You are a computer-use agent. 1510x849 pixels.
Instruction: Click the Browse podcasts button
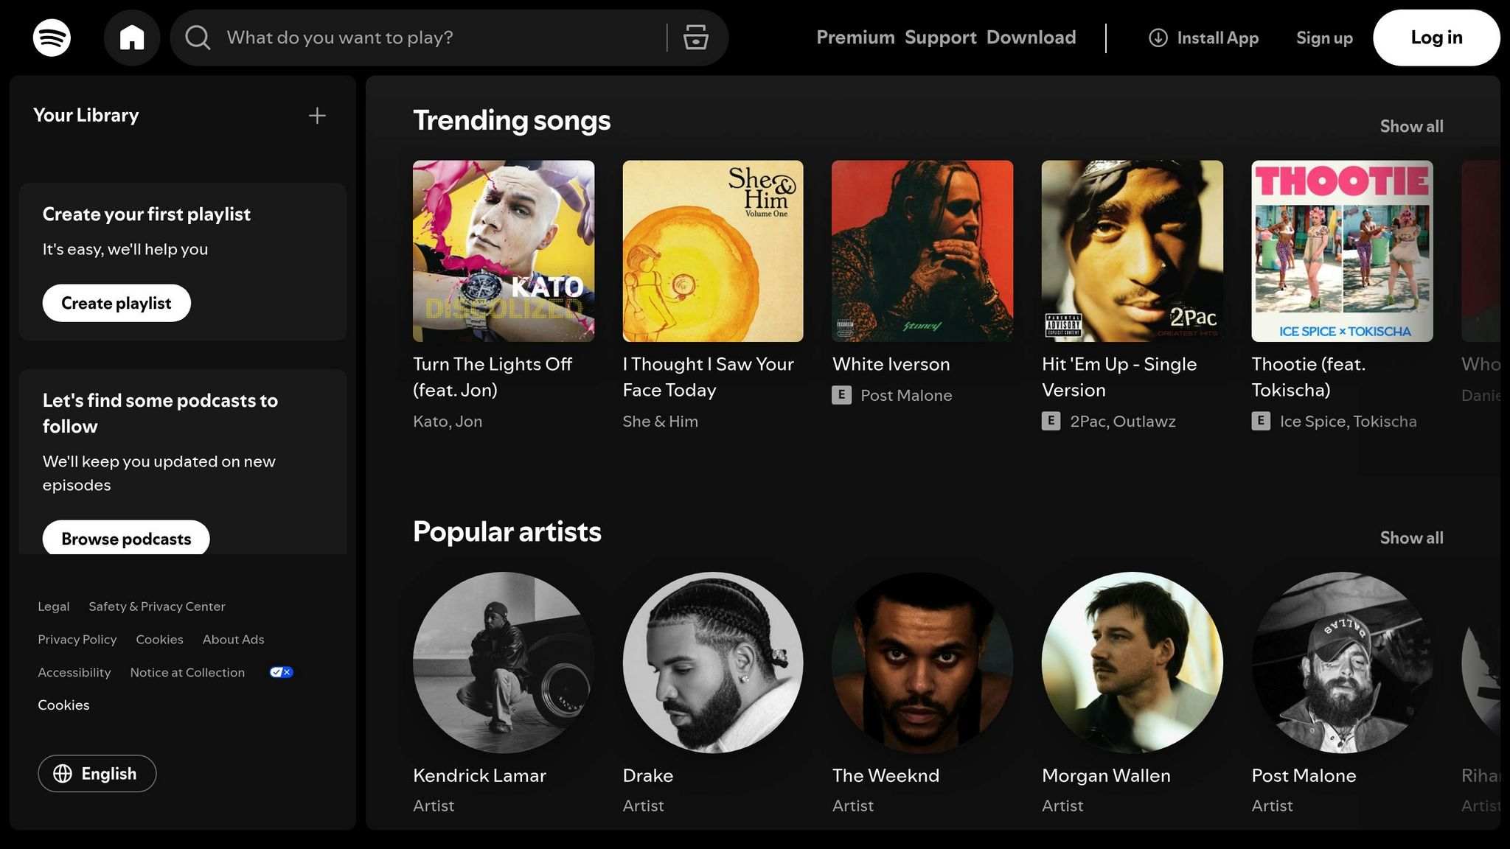coord(126,539)
